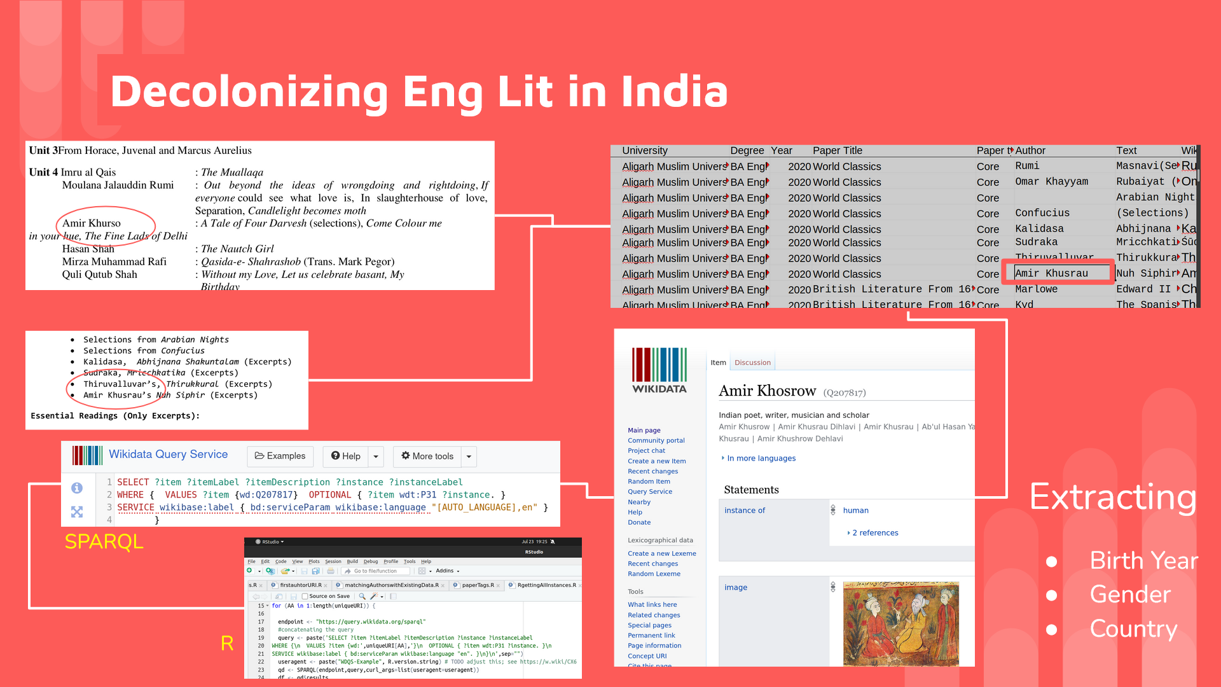The image size is (1221, 687).
Task: Open the Addins dropdown in RStudio
Action: click(x=447, y=571)
